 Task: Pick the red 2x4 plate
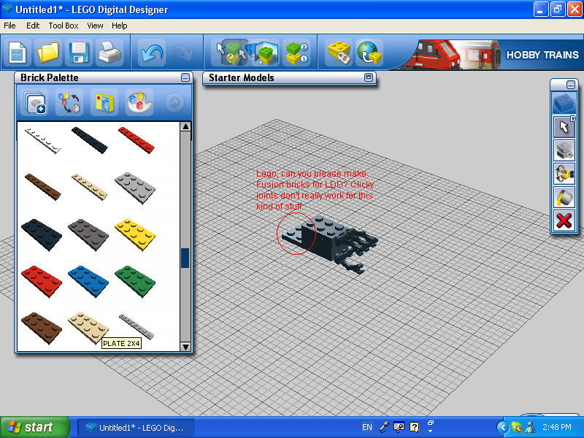pos(42,281)
